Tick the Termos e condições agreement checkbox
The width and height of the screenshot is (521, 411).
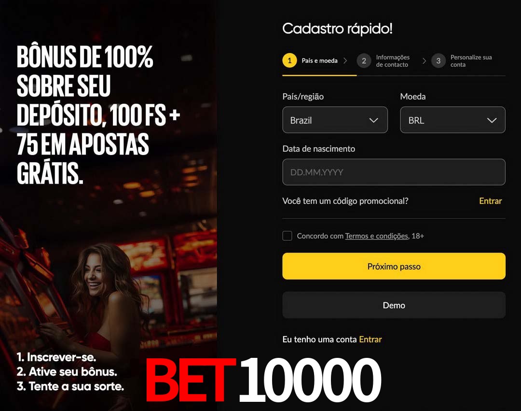287,236
